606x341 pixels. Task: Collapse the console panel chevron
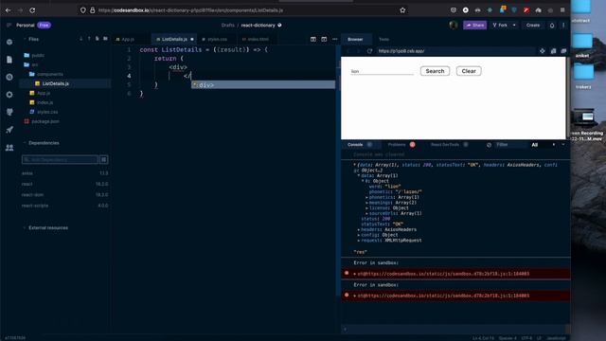[x=563, y=145]
